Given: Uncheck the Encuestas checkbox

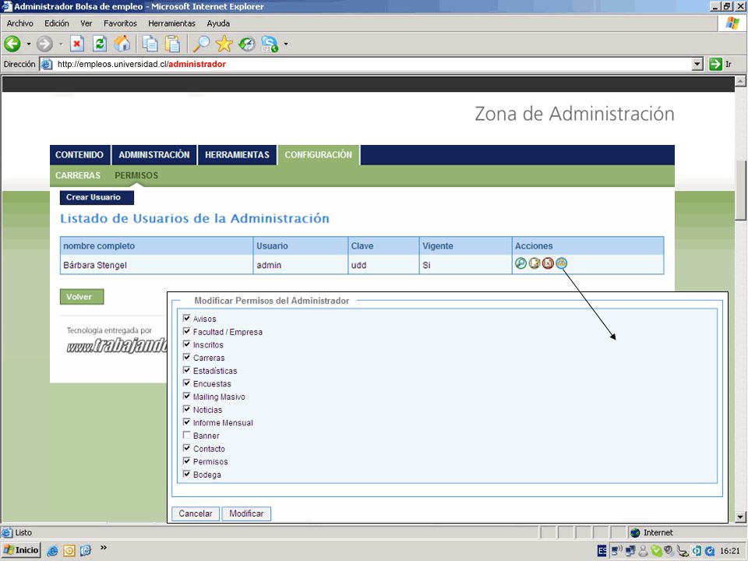Looking at the screenshot, I should pyautogui.click(x=187, y=383).
